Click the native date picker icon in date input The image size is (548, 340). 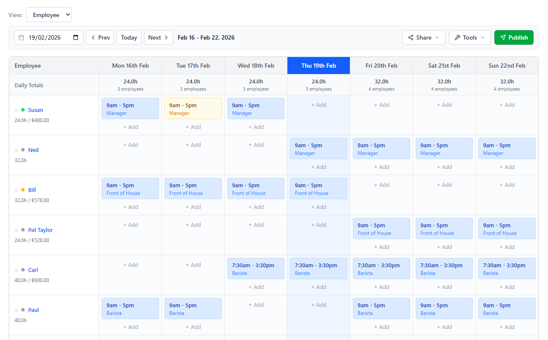pos(76,37)
